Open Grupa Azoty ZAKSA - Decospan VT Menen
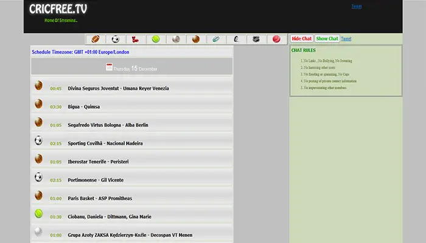The width and height of the screenshot is (426, 243). (x=130, y=235)
